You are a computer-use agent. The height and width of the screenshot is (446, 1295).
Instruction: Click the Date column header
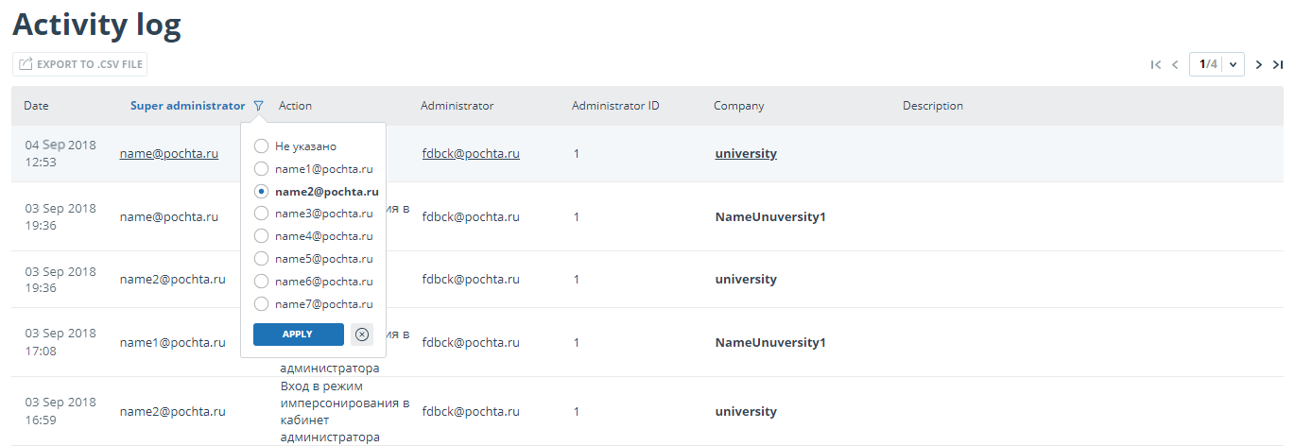pyautogui.click(x=36, y=106)
